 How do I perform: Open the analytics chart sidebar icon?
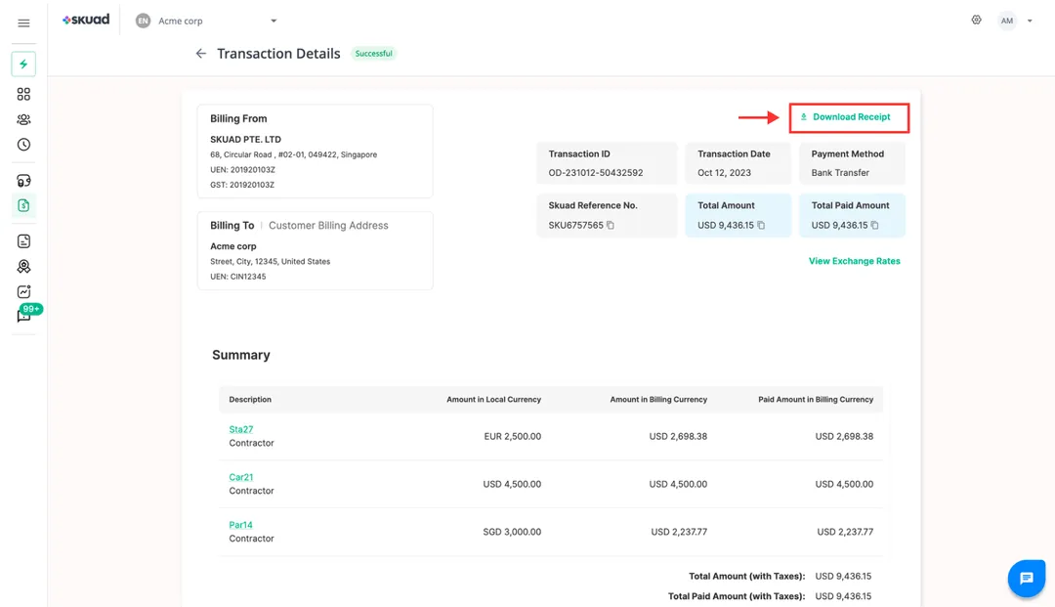(23, 291)
